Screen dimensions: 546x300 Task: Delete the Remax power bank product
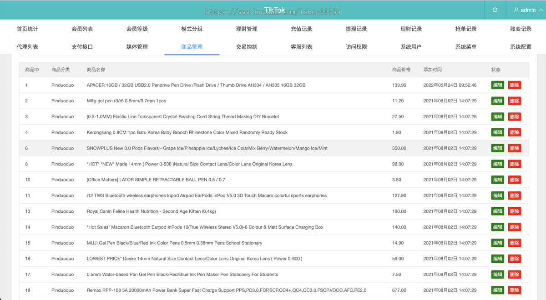coord(514,290)
